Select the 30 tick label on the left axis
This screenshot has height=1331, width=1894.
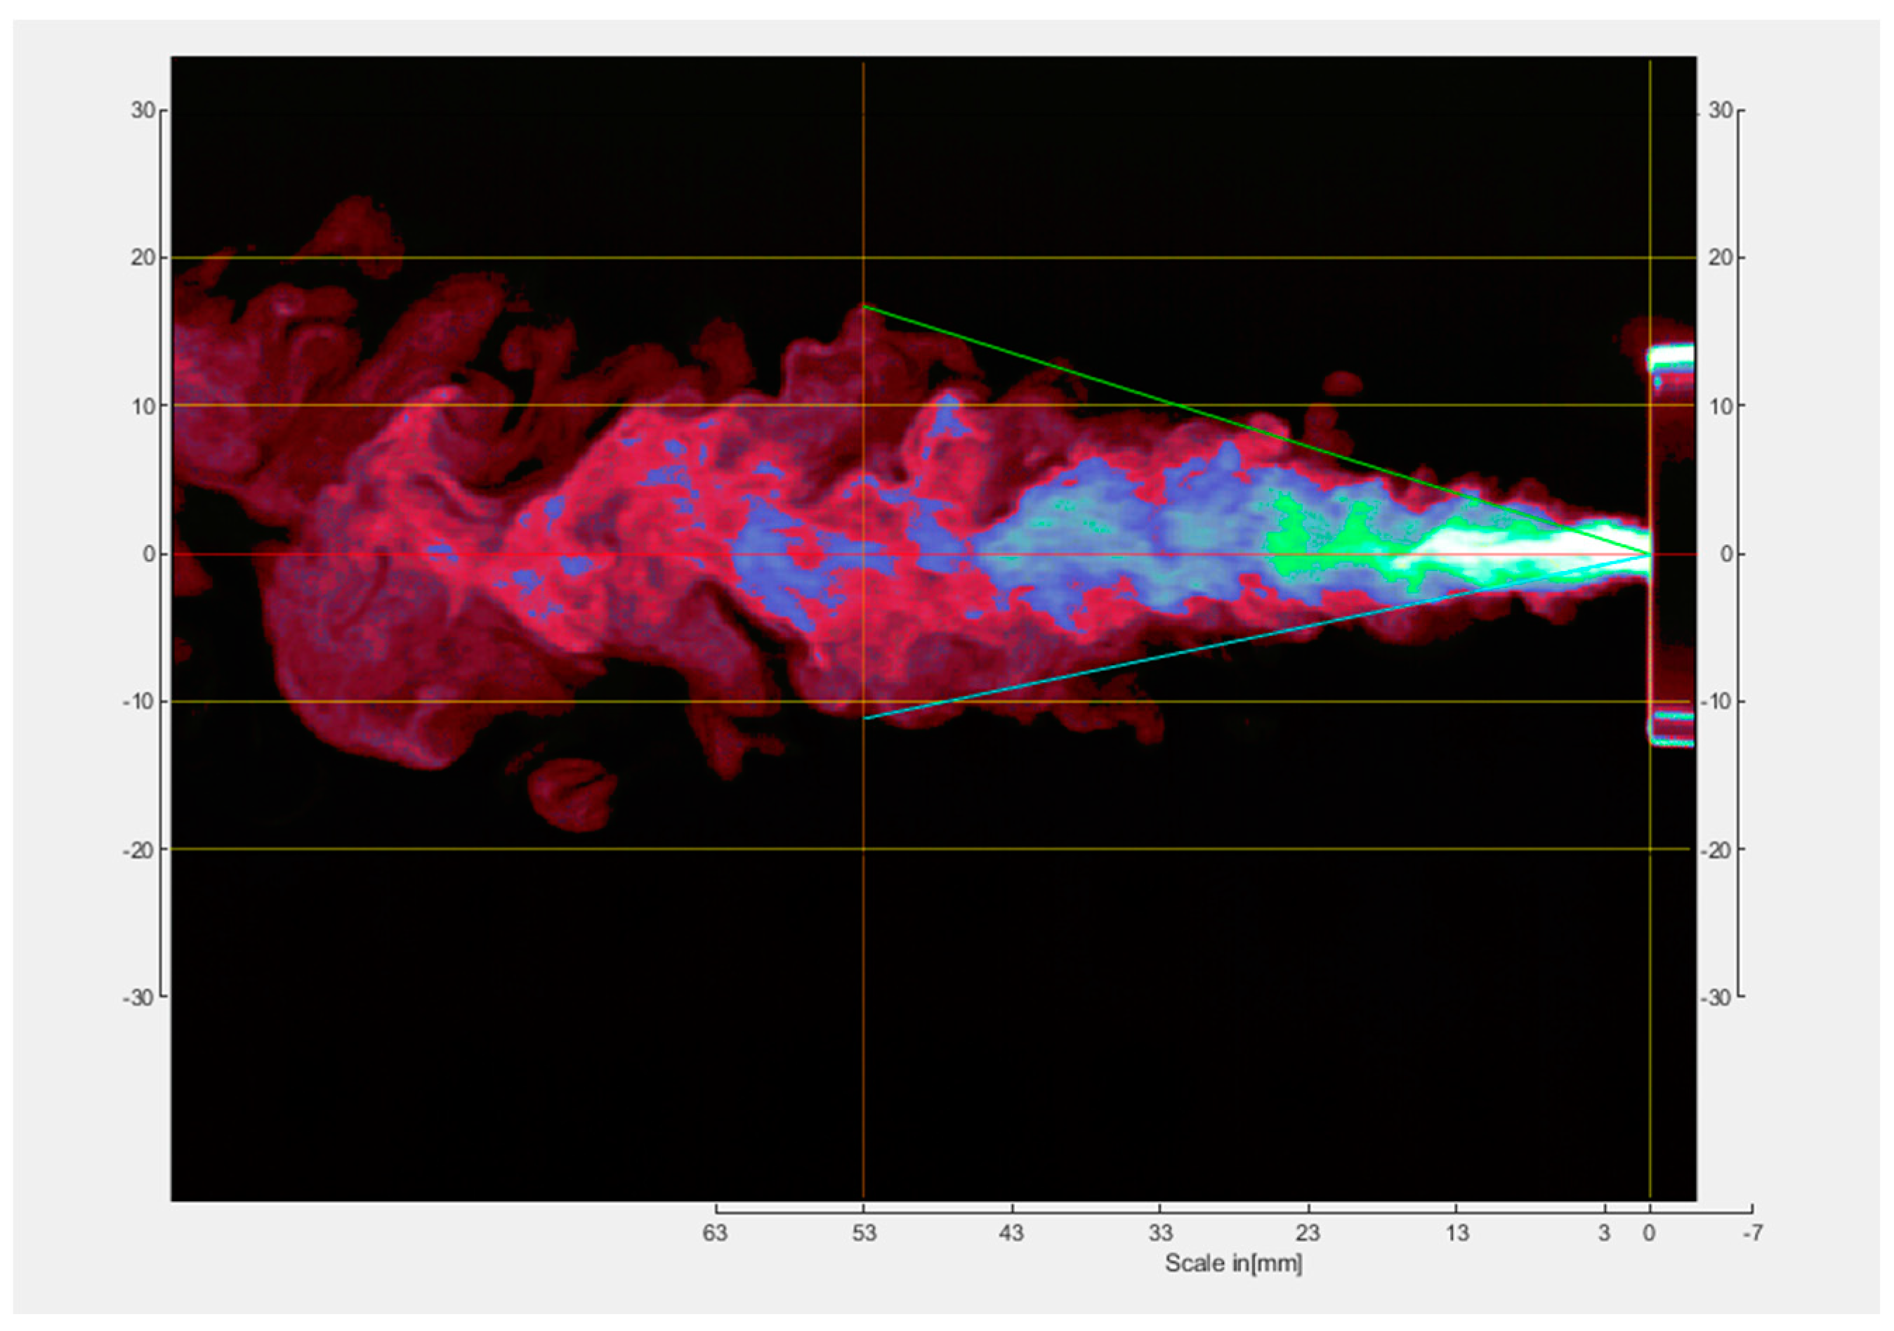click(143, 107)
